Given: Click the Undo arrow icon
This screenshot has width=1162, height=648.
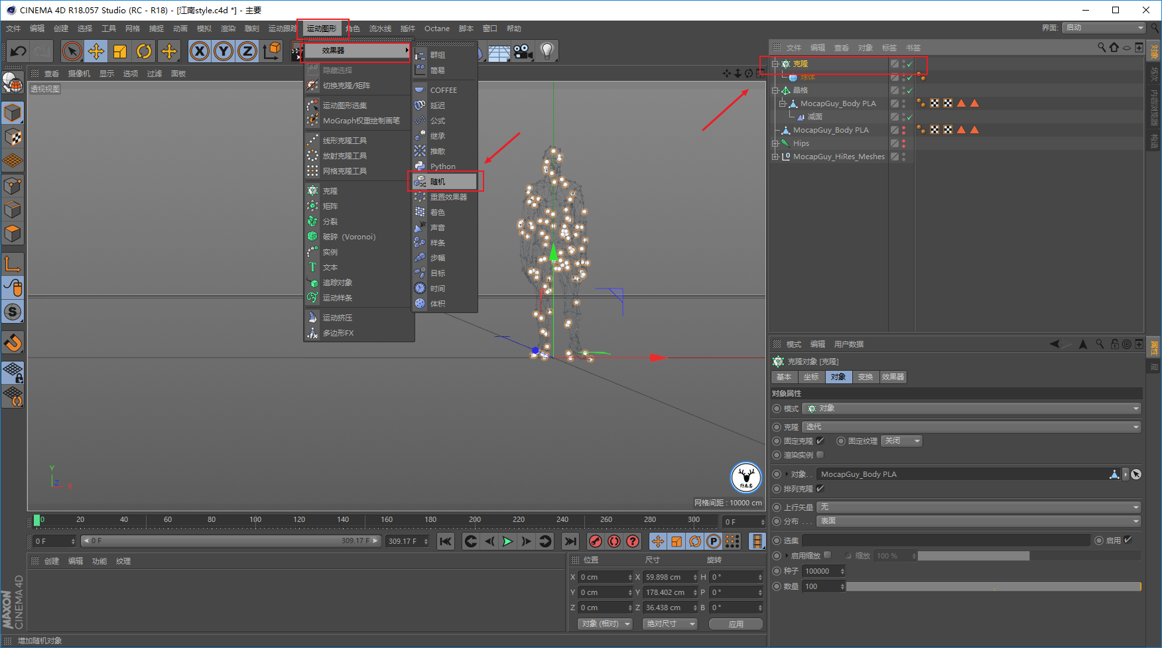Looking at the screenshot, I should (19, 51).
